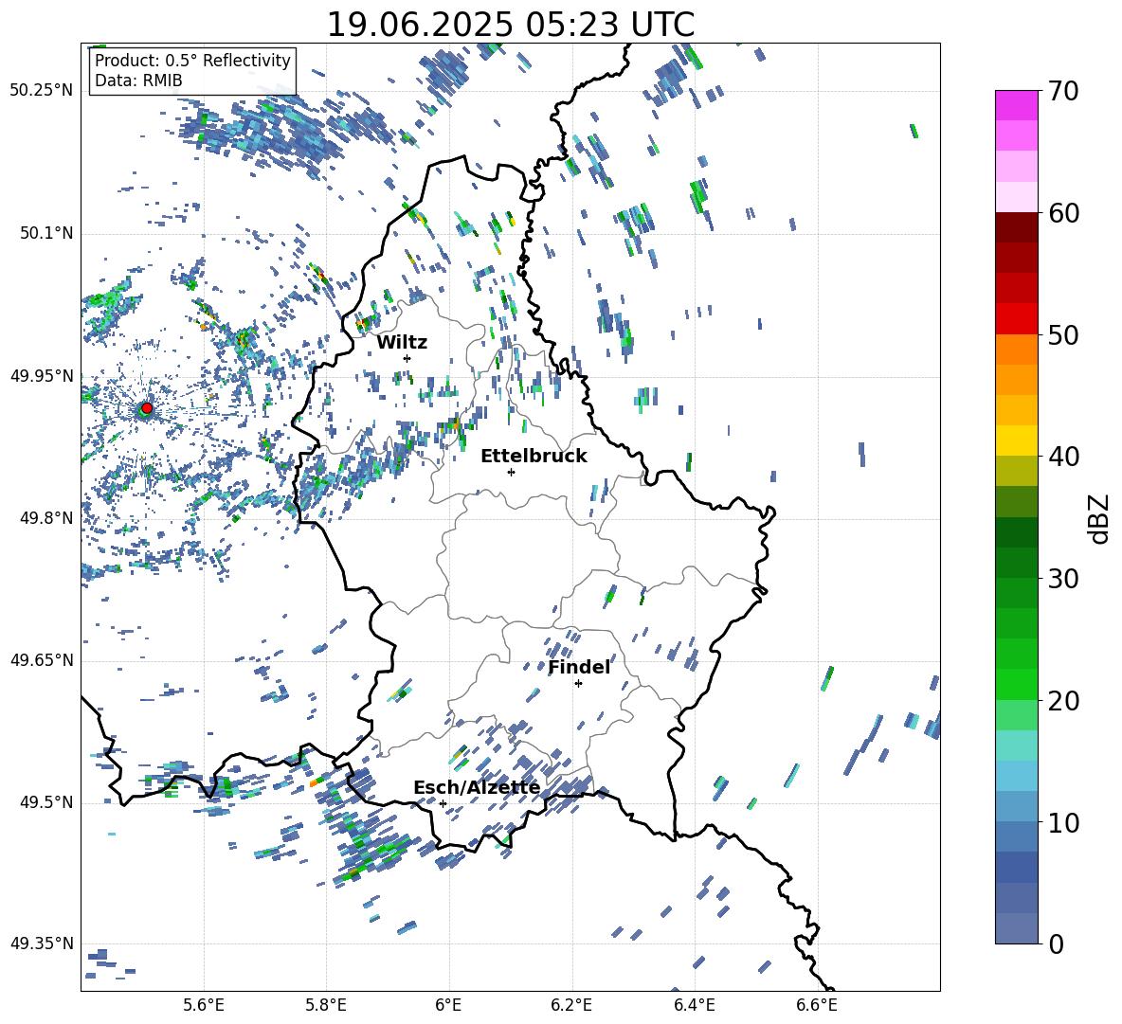The height and width of the screenshot is (1024, 1122).
Task: Click the colorbar tick label 60
Action: [x=1063, y=213]
